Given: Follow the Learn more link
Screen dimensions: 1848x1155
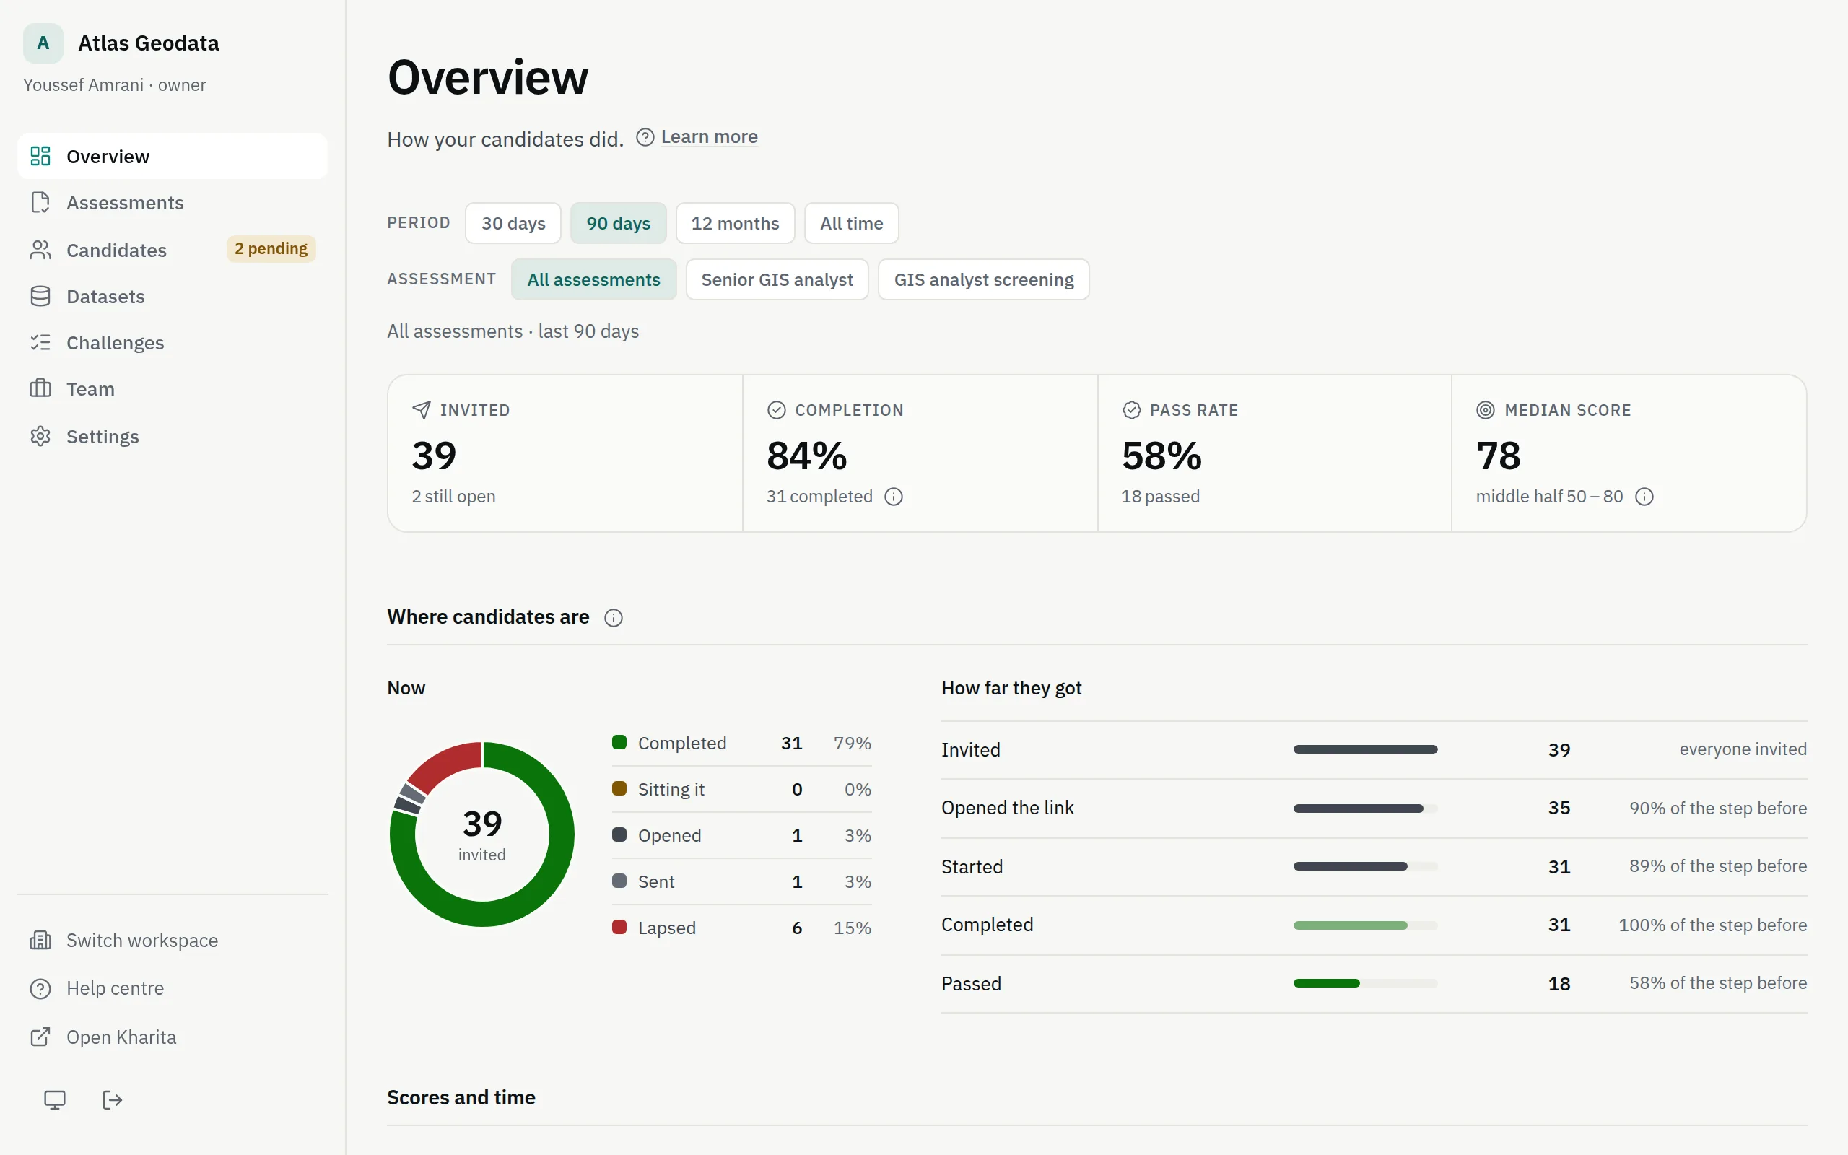Looking at the screenshot, I should tap(710, 136).
